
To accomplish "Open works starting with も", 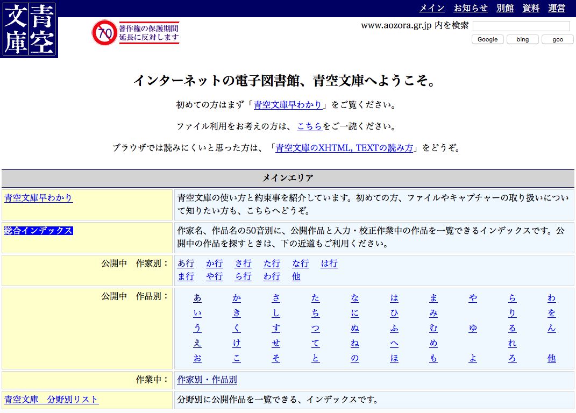I will tap(433, 358).
